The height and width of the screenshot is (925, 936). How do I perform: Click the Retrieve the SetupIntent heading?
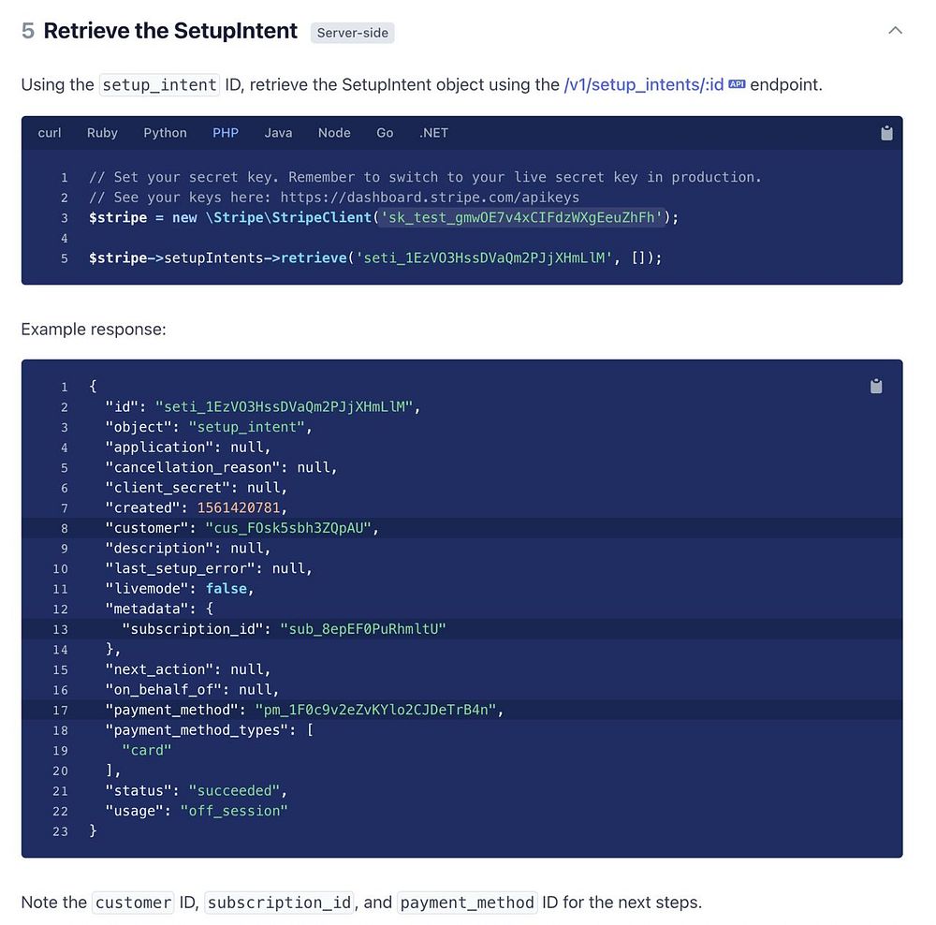coord(170,31)
